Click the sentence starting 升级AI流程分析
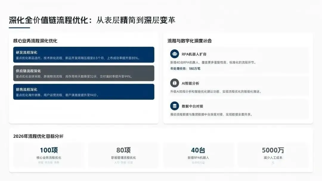This screenshot has width=322, height=181. pos(216,91)
